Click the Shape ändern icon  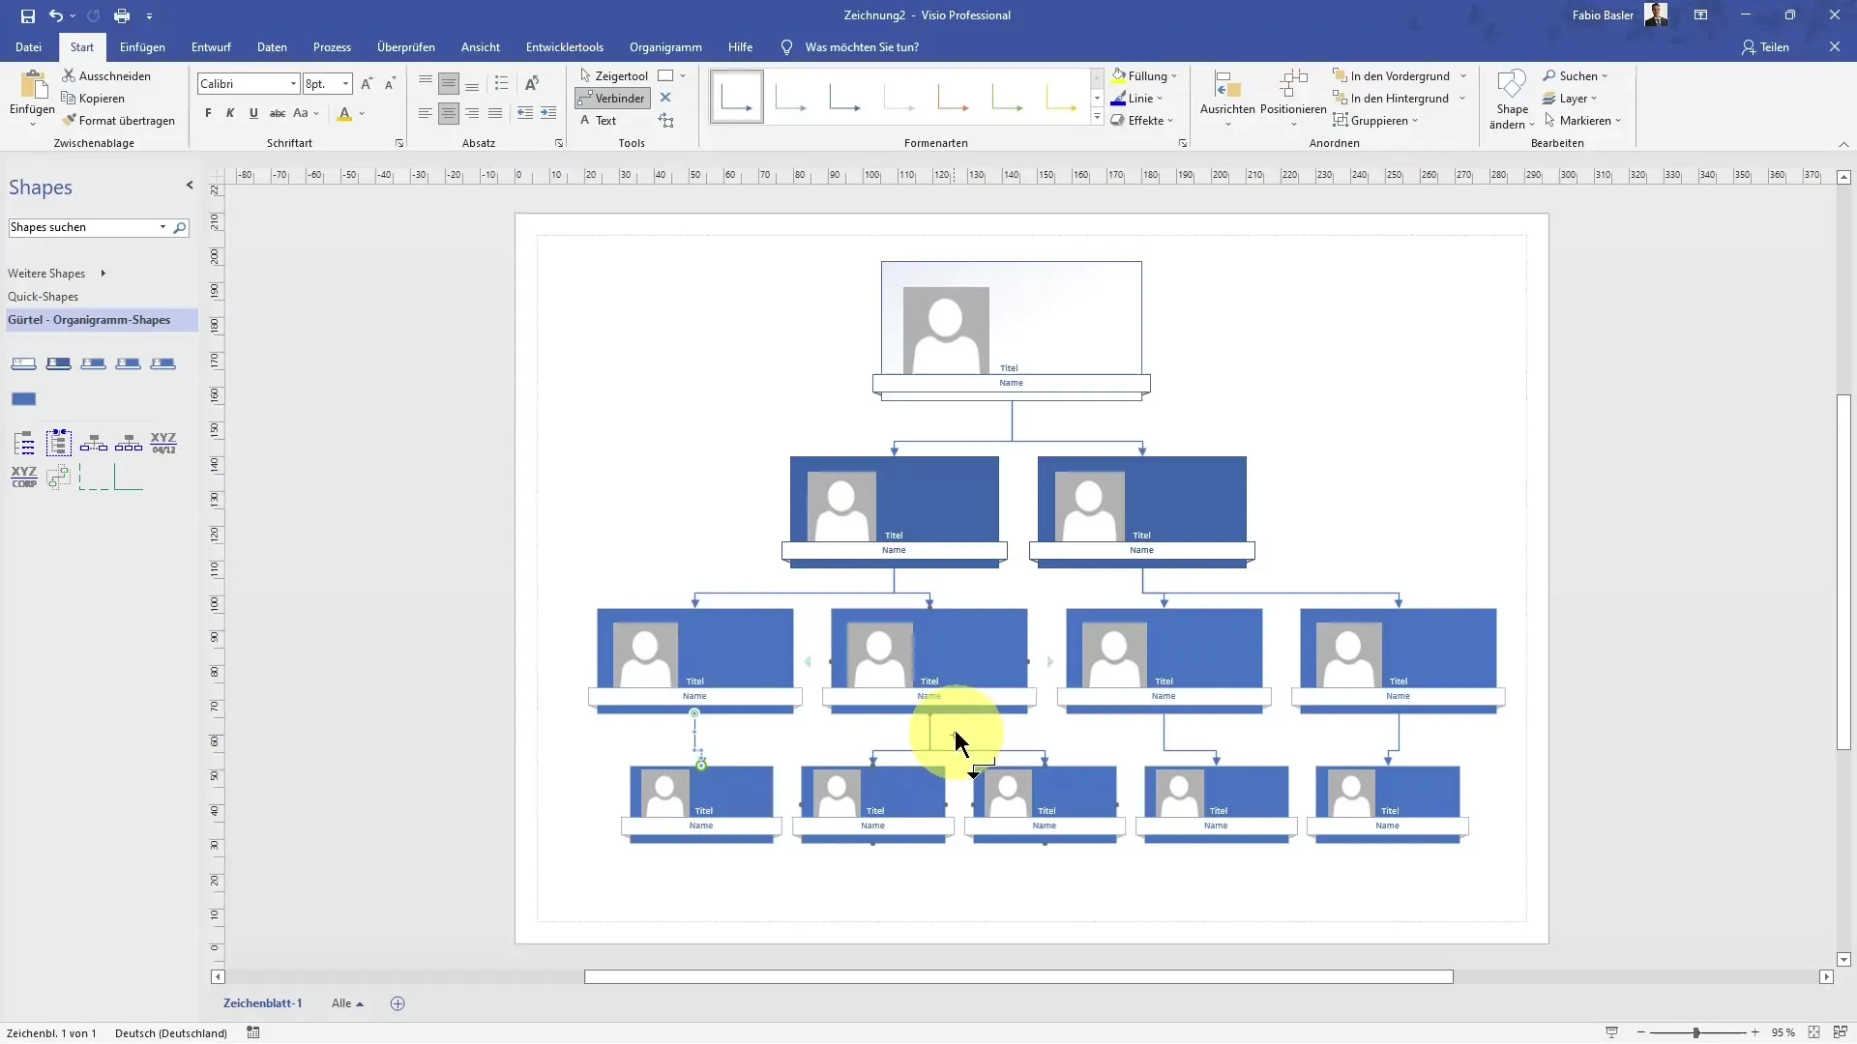pos(1512,85)
